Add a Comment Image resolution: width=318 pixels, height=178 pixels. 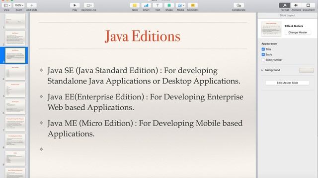[x=193, y=5]
